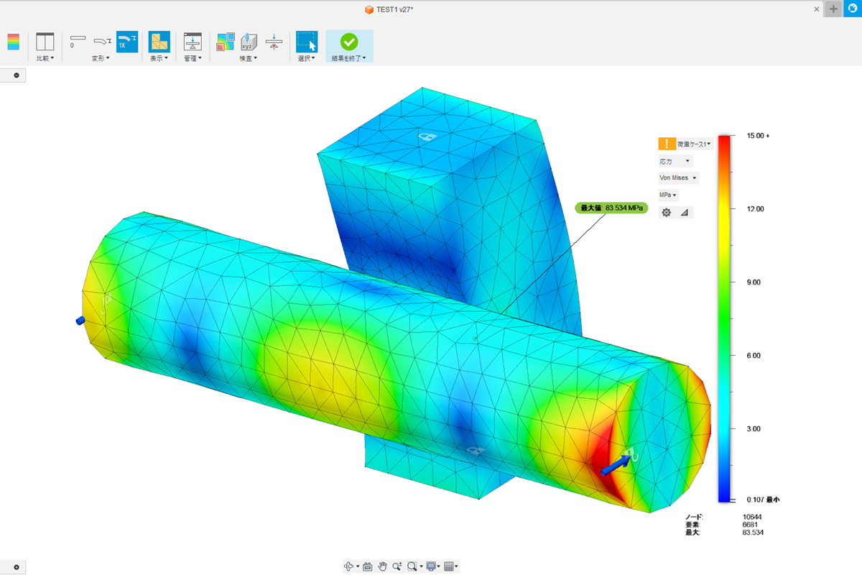Select the Pan hand tool
This screenshot has width=862, height=575.
point(383,566)
